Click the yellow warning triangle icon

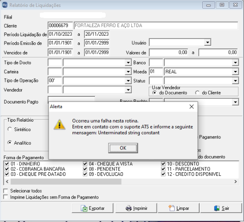(x=59, y=124)
